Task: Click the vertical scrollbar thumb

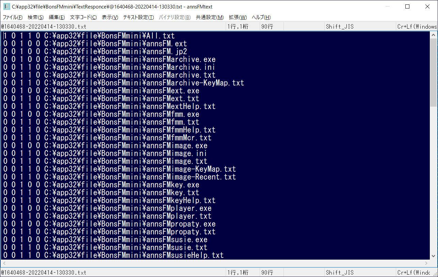Action: (434, 72)
